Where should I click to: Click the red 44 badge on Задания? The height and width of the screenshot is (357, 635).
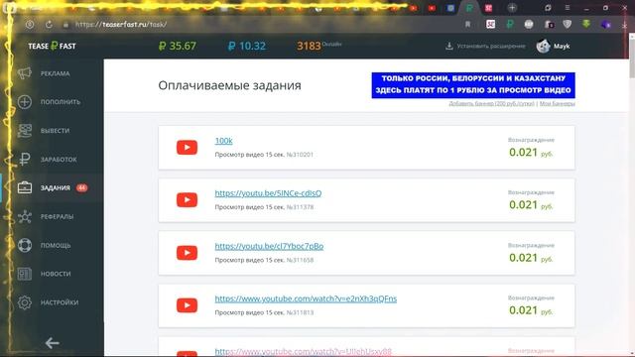coord(81,187)
